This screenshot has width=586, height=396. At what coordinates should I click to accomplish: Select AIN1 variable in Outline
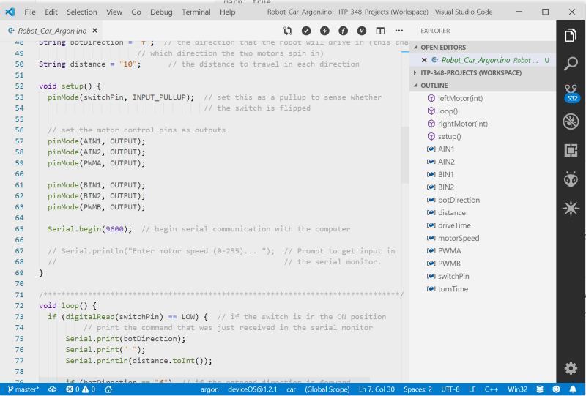coord(446,149)
